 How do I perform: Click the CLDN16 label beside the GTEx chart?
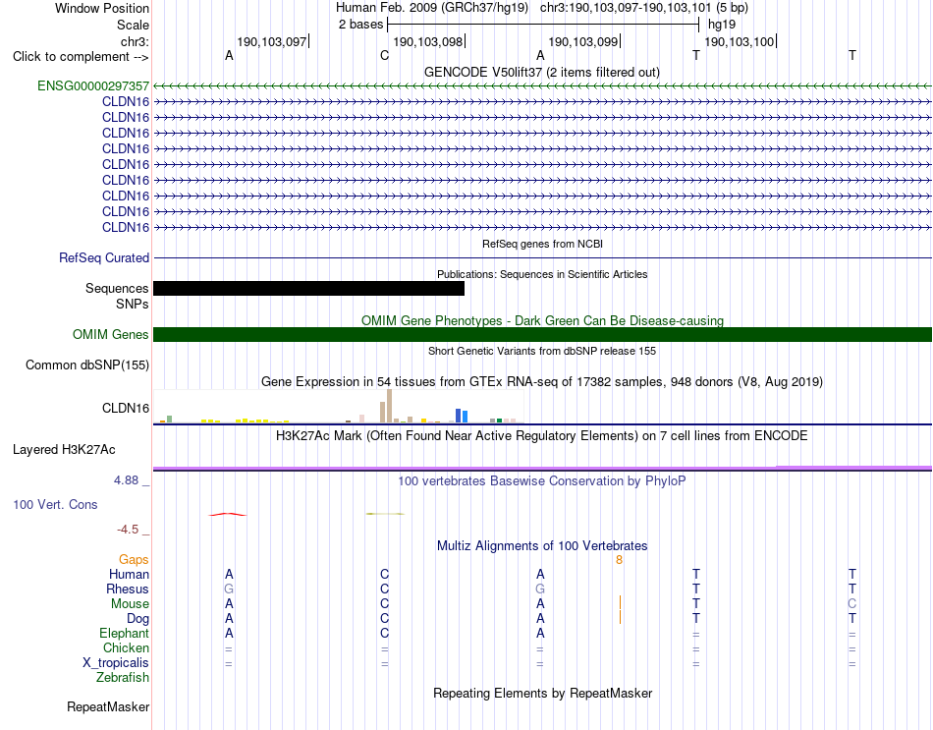pyautogui.click(x=126, y=408)
